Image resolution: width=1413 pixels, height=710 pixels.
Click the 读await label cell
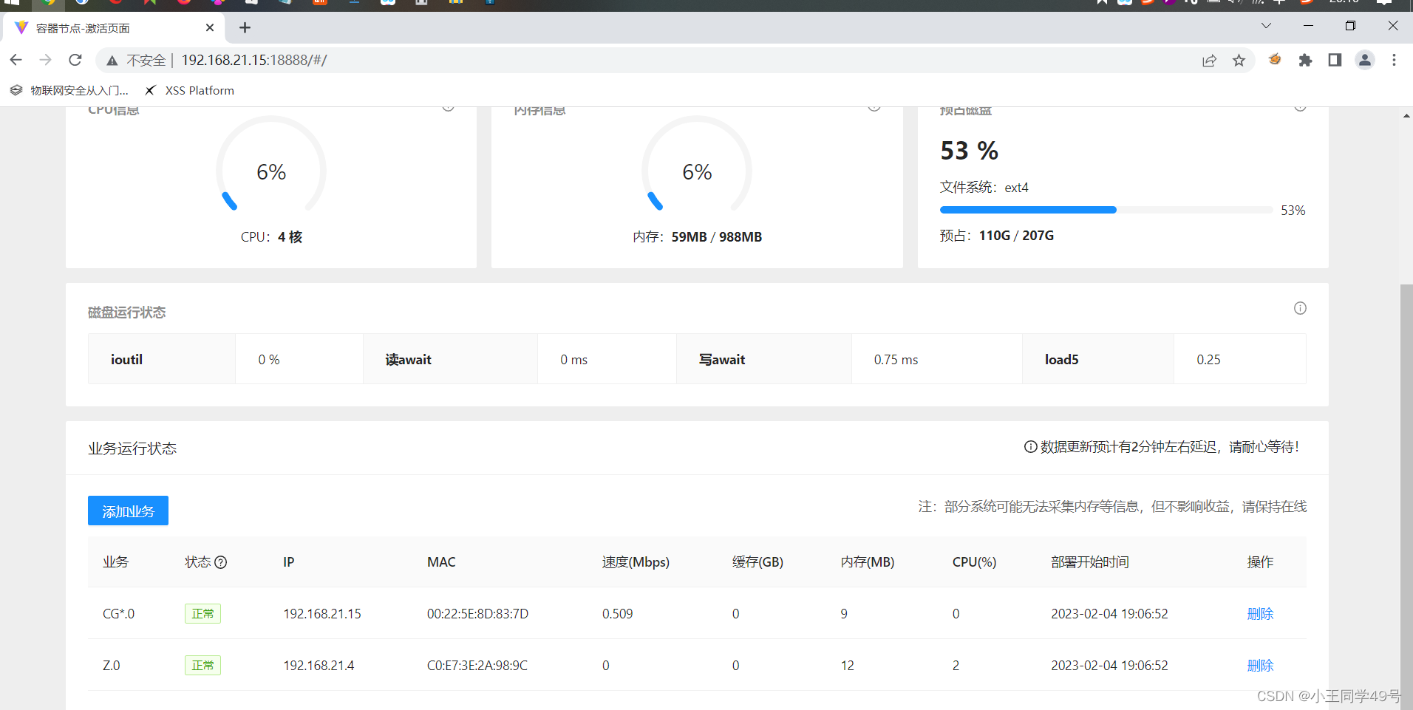pos(450,359)
